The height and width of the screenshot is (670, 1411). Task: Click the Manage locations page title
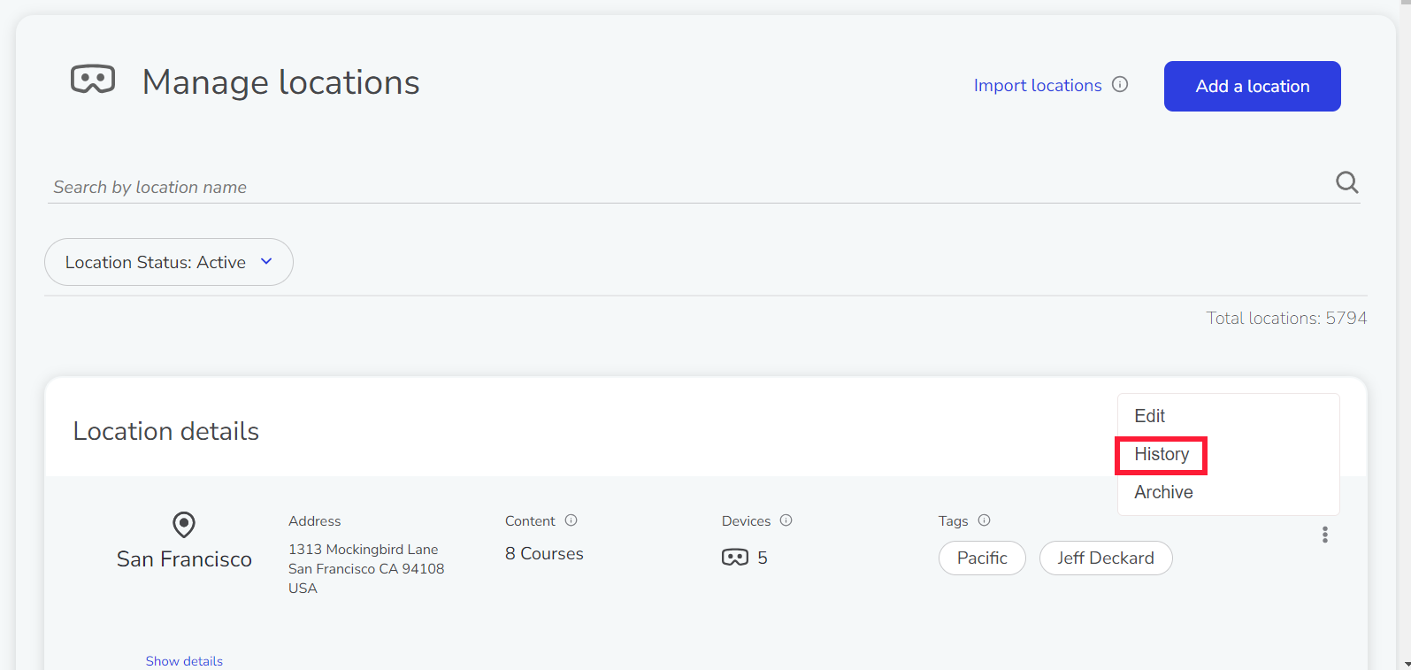coord(281,82)
